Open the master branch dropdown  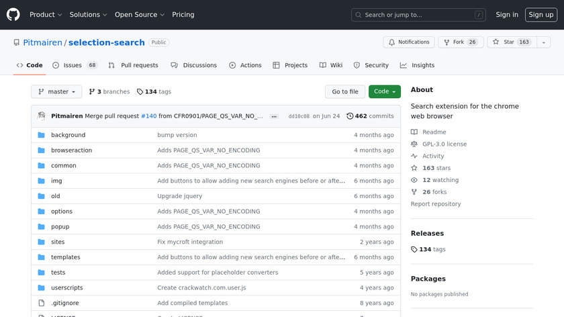click(56, 92)
